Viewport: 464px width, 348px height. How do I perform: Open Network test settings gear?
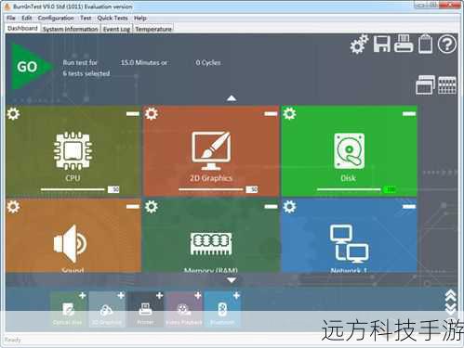(x=289, y=207)
